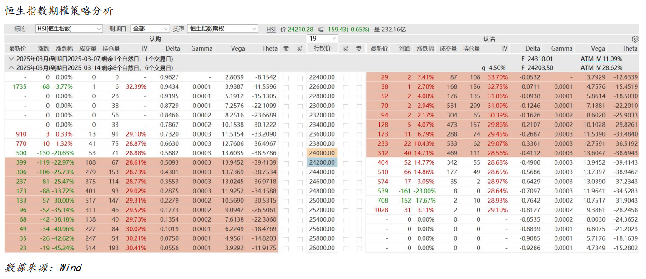Tick call 买 checkbox for strike 24000.00

click(300, 154)
